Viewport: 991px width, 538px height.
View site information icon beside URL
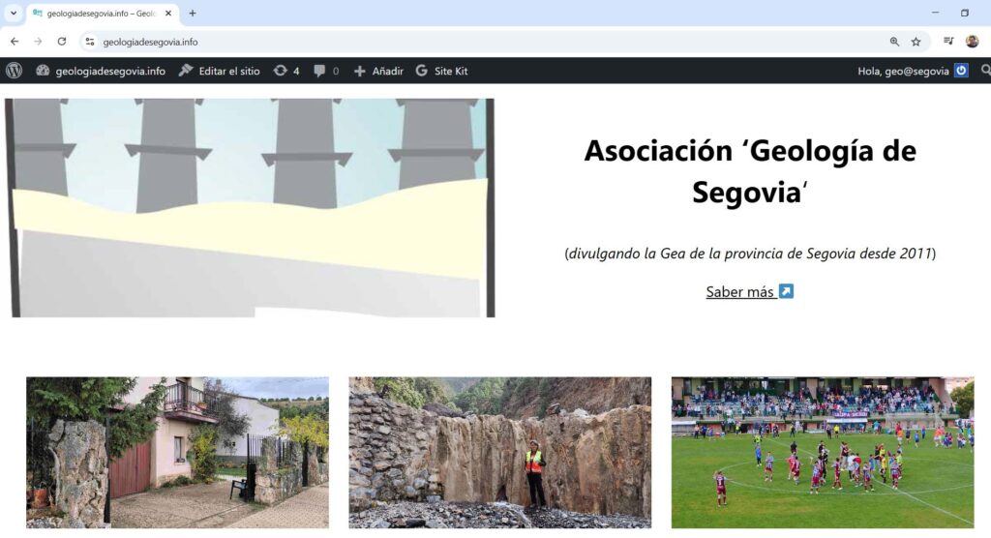pyautogui.click(x=90, y=42)
